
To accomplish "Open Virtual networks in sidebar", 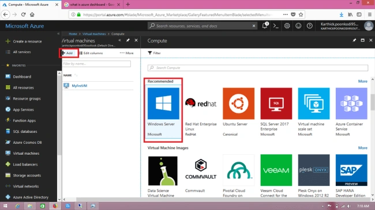I will (22, 186).
